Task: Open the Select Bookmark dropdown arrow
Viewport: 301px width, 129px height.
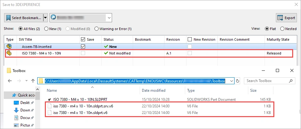Action: (45, 18)
